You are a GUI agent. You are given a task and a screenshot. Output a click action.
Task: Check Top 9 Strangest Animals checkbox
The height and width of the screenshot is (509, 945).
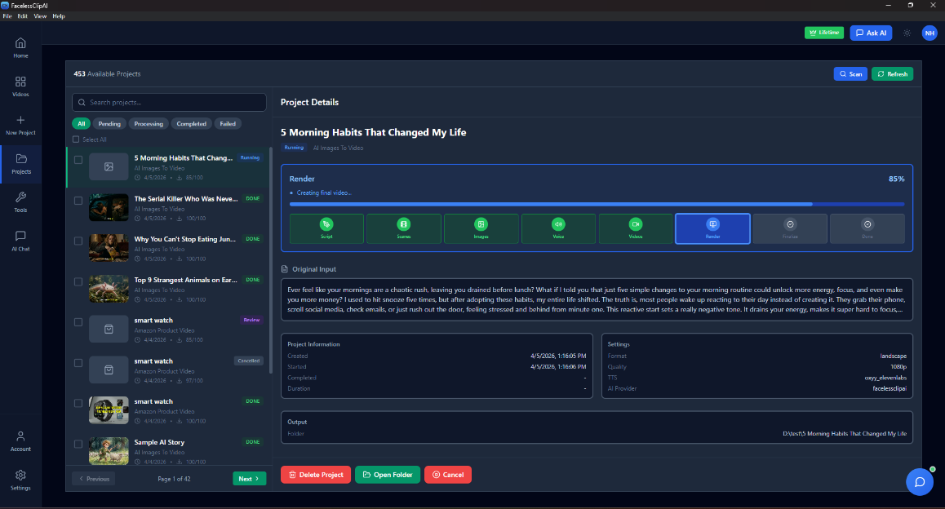click(x=78, y=282)
